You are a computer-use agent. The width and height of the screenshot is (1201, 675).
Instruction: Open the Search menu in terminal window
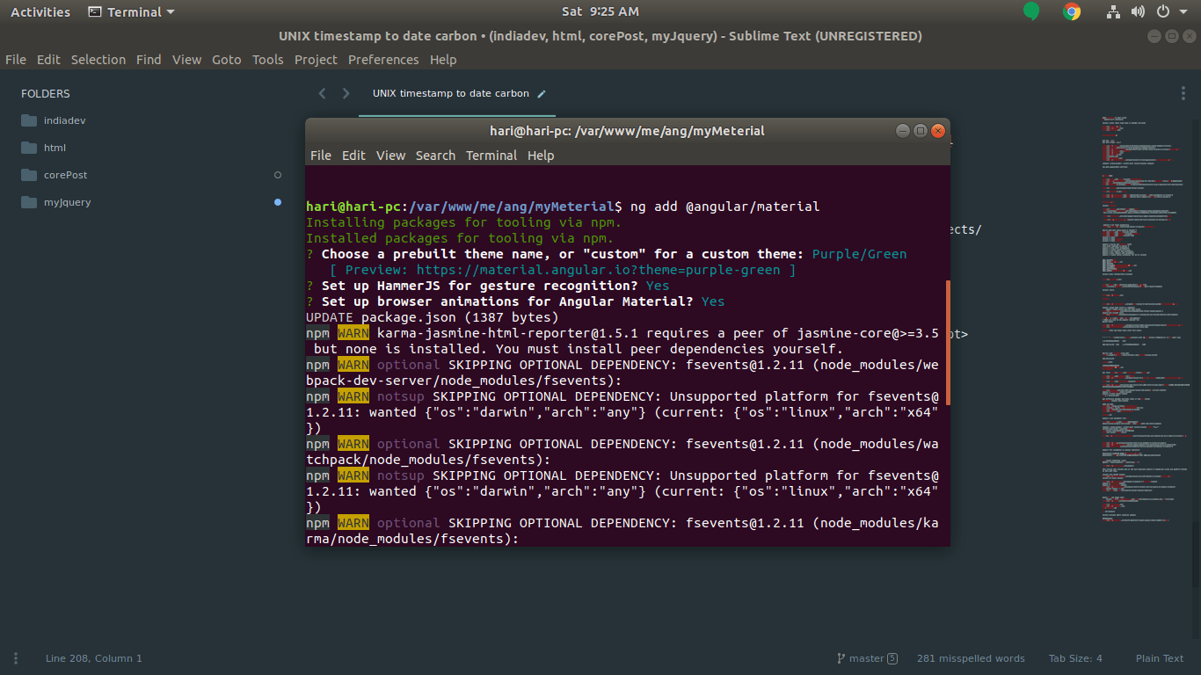click(435, 156)
